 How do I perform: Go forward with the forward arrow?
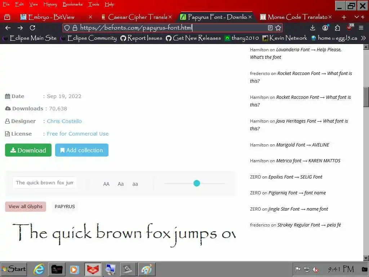pyautogui.click(x=20, y=28)
